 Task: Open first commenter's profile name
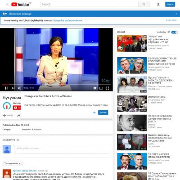point(25,171)
